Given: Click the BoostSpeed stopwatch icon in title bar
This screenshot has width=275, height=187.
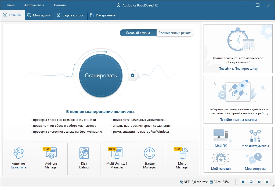Looking at the screenshot, I should click(119, 5).
